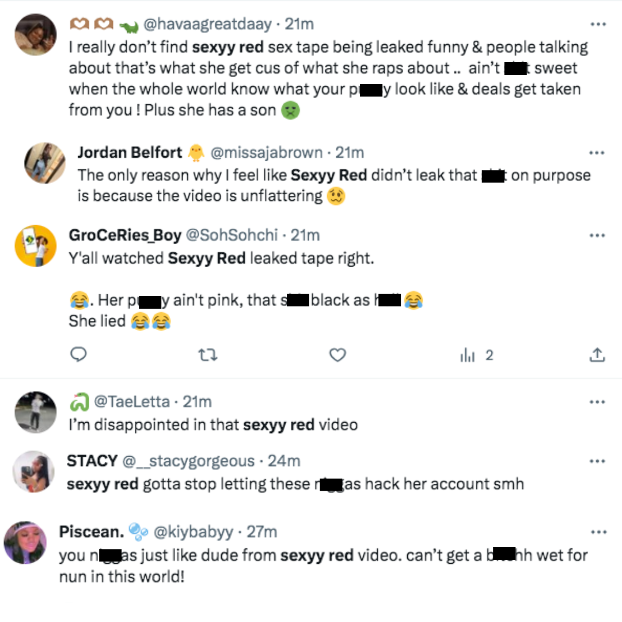Click the STACY display name
Image resolution: width=622 pixels, height=622 pixels.
point(92,461)
